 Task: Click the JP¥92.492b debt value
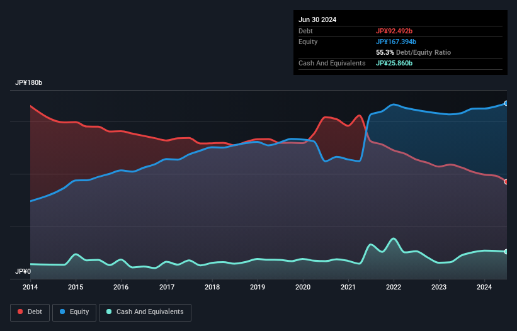pyautogui.click(x=394, y=31)
